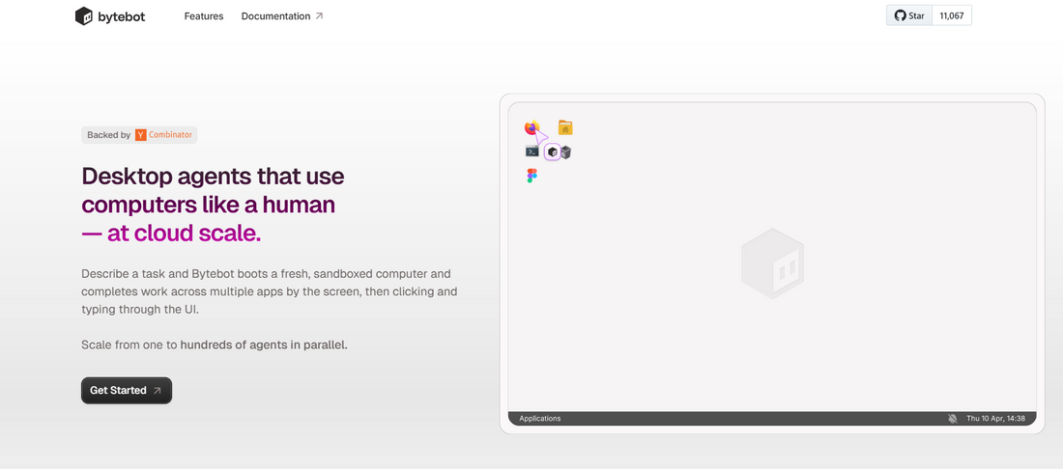Open the Documentation nav link
1063x469 pixels.
[x=282, y=16]
